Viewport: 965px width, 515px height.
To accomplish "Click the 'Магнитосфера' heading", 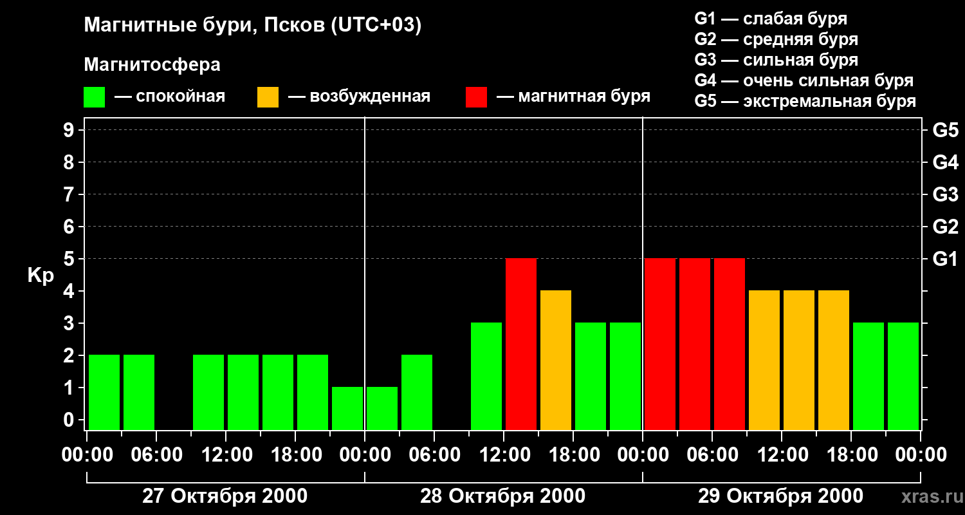I will 152,65.
